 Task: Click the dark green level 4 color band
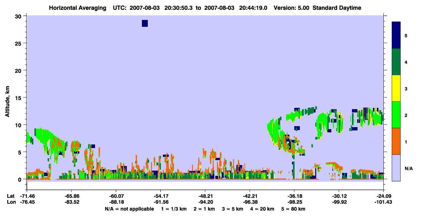point(396,62)
